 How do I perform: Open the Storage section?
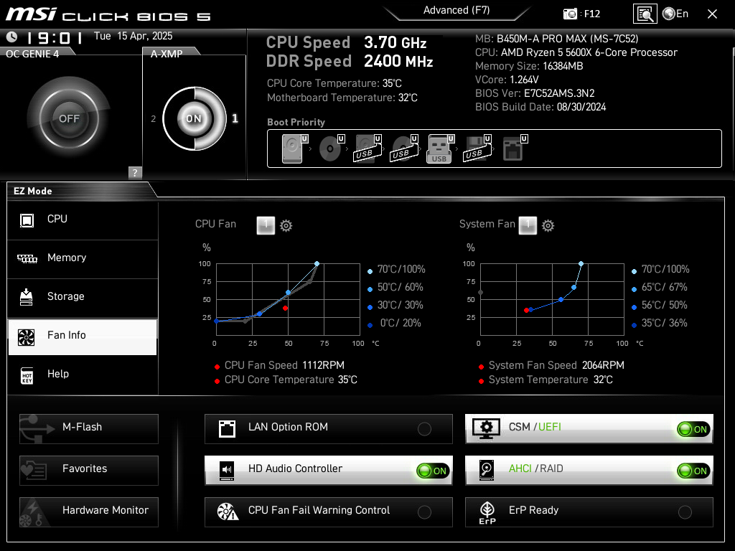pyautogui.click(x=83, y=298)
